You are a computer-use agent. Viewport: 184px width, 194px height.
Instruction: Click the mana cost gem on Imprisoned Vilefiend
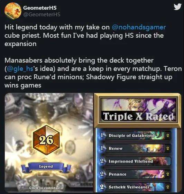pyautogui.click(x=102, y=161)
